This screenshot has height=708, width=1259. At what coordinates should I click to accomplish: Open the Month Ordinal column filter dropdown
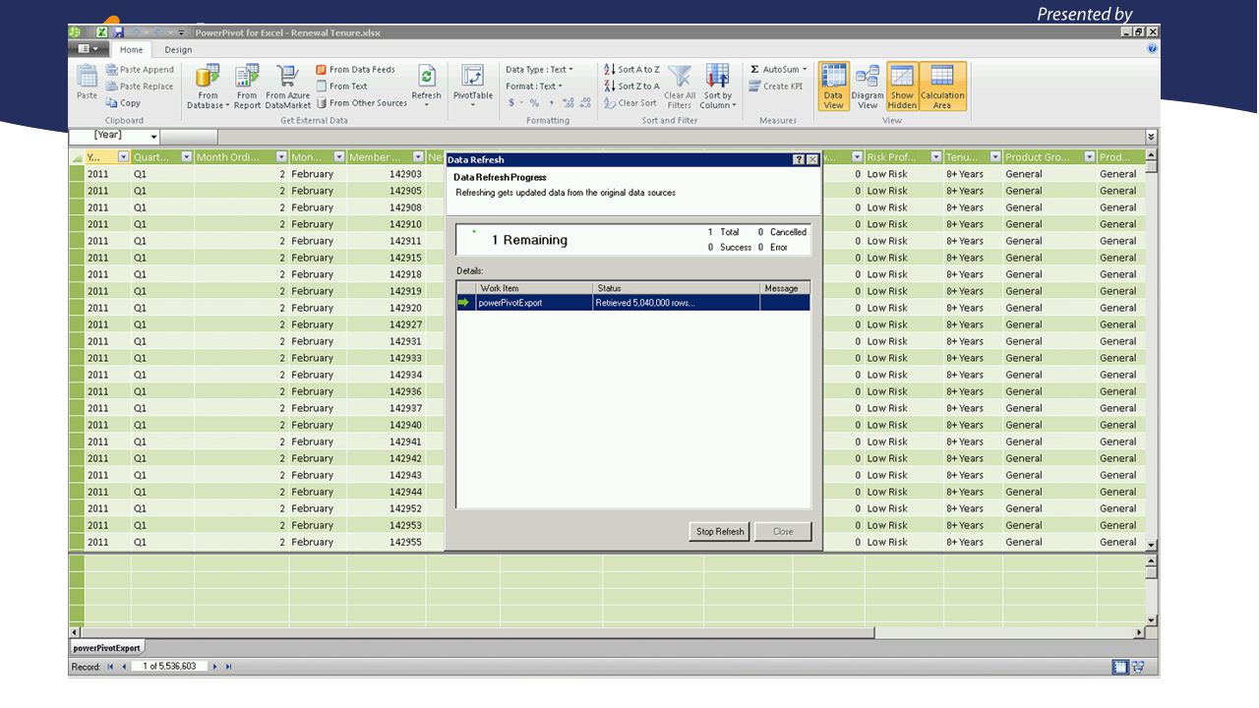pos(281,157)
